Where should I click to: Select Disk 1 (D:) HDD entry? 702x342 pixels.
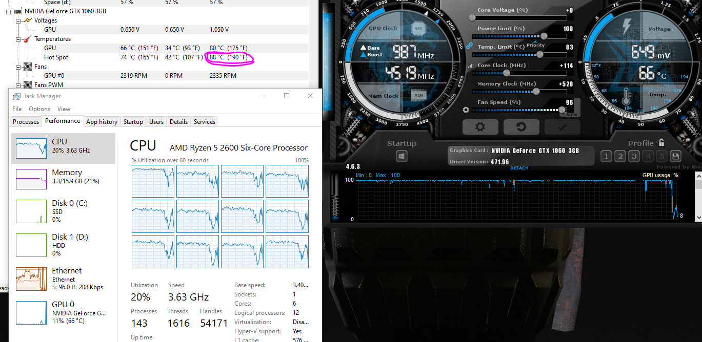63,245
